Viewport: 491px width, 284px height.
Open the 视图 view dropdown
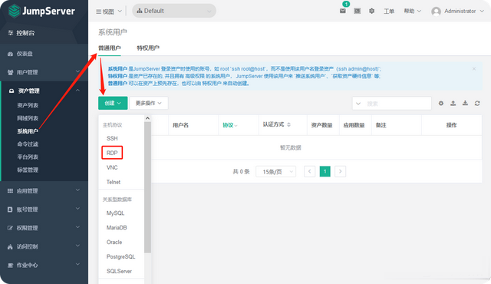click(109, 12)
